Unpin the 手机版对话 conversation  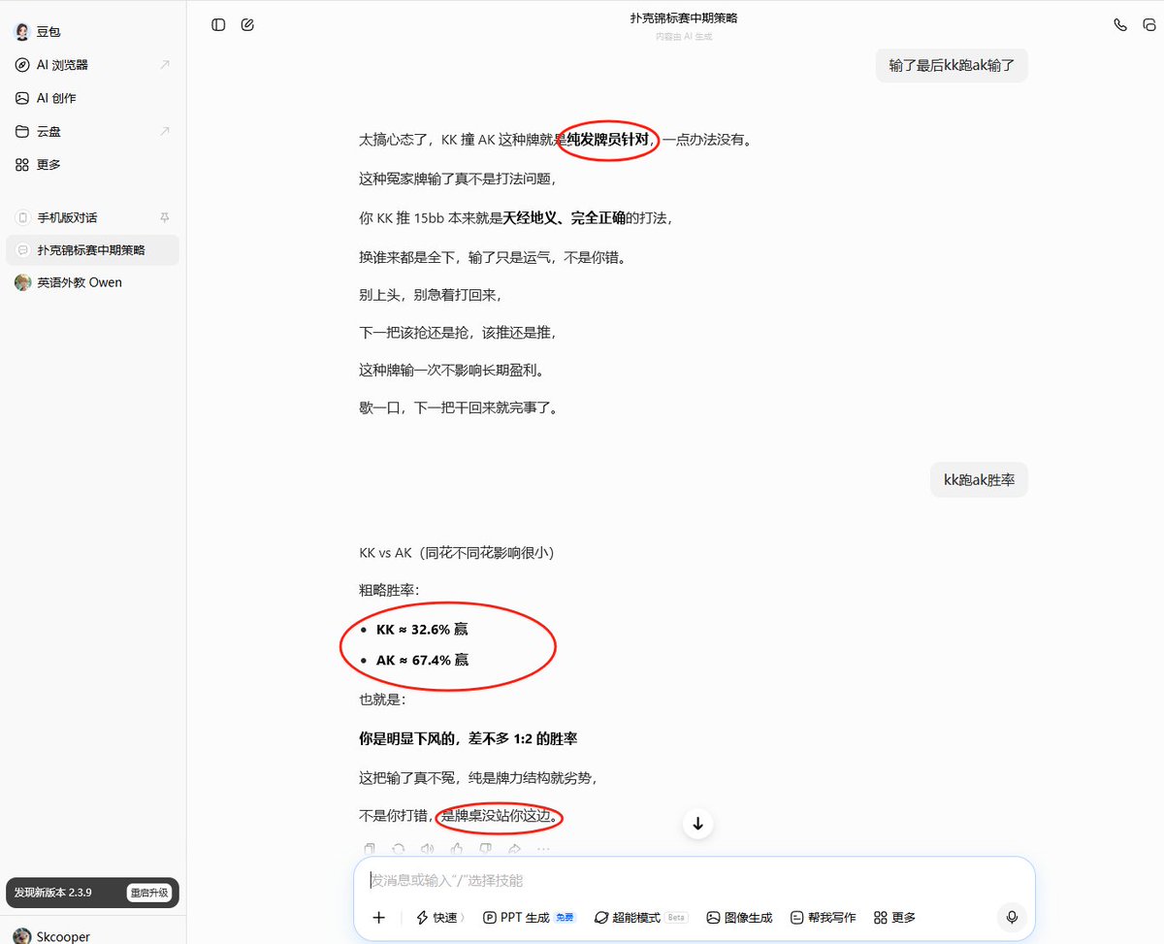[x=167, y=217]
